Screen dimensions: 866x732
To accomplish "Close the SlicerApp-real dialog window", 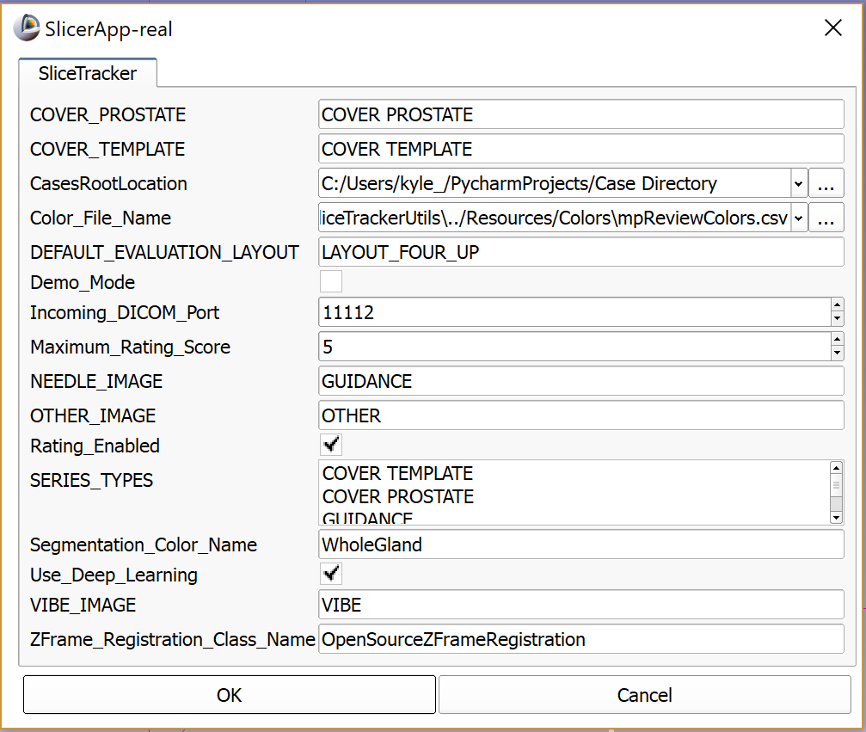I will pyautogui.click(x=832, y=28).
